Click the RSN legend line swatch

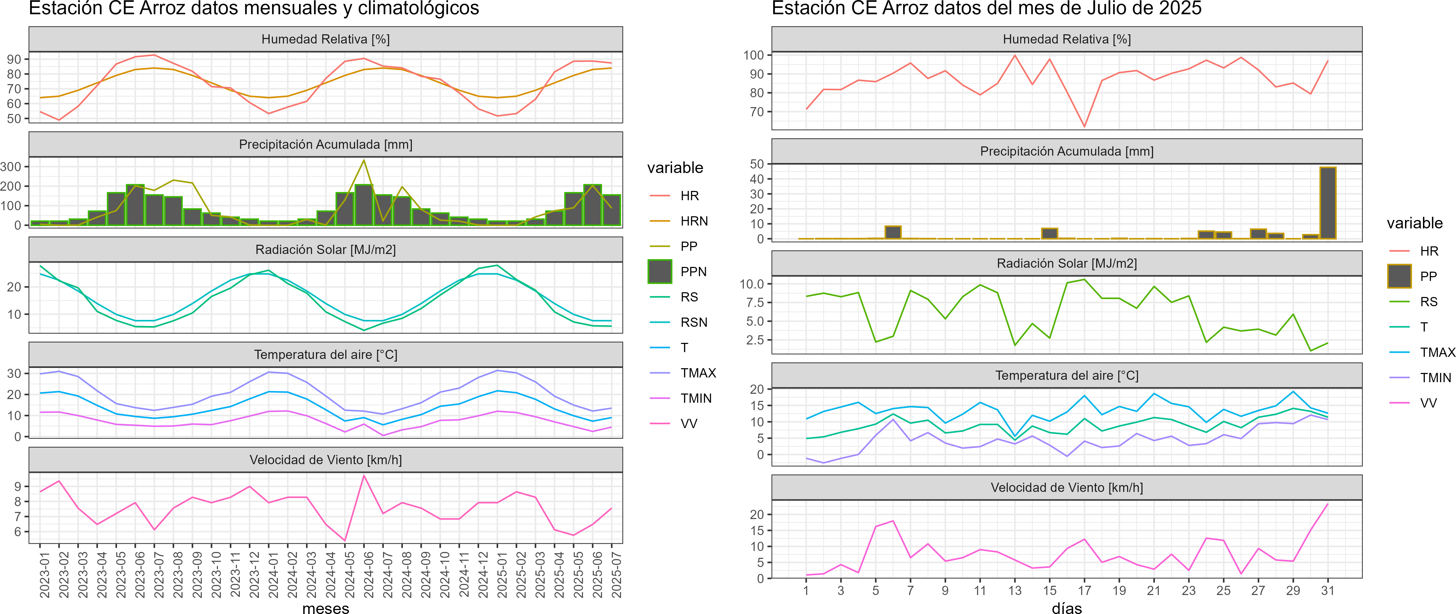pos(660,322)
